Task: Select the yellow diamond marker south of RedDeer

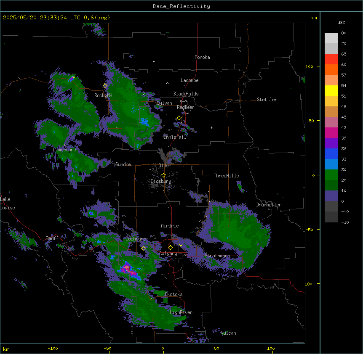Action: (x=179, y=118)
